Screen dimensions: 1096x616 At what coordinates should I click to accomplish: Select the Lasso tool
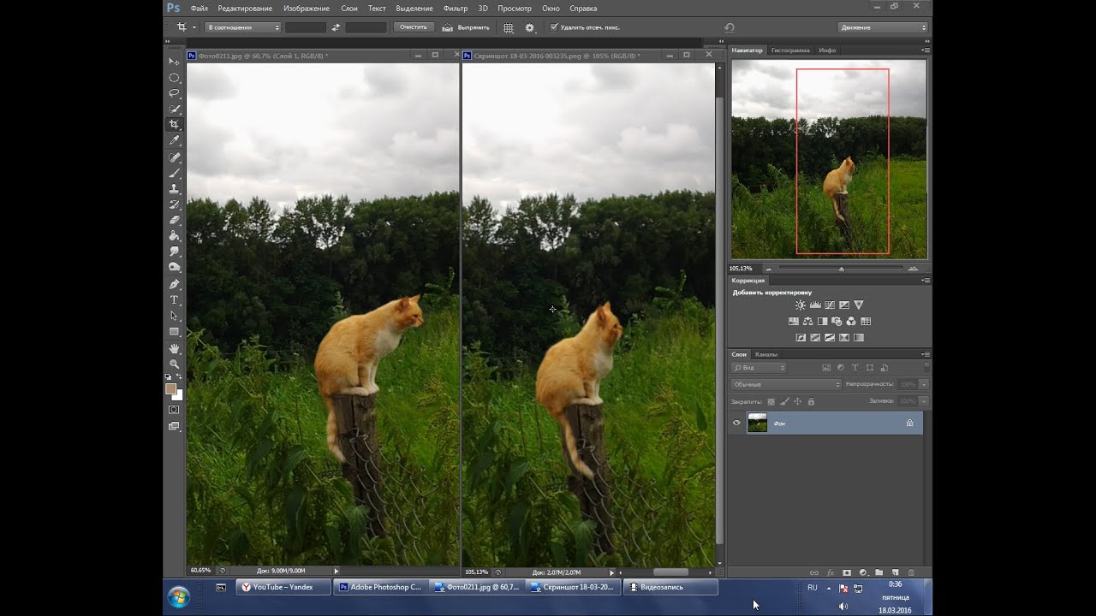pos(174,93)
